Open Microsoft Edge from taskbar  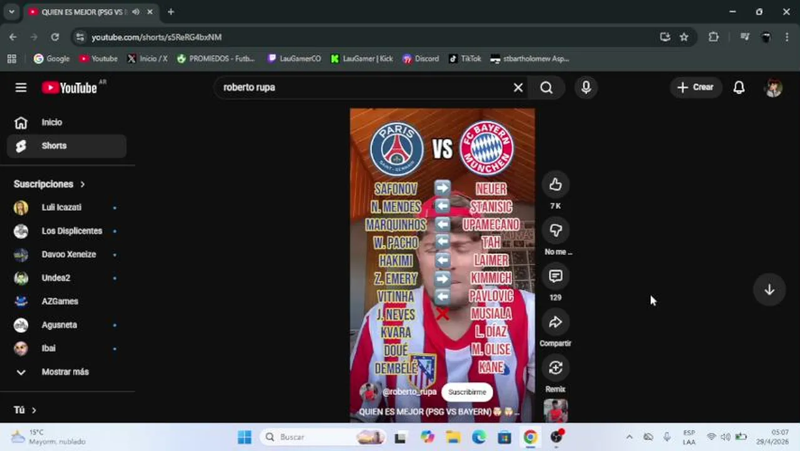[479, 437]
